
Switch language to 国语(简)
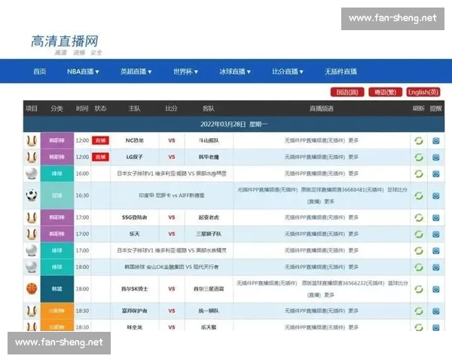(347, 92)
